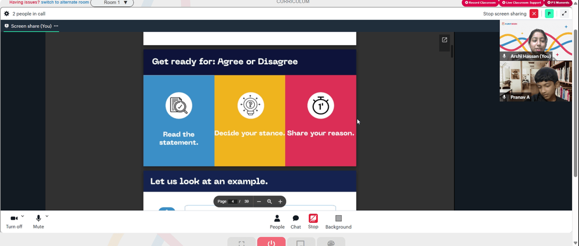This screenshot has width=579, height=246.
Task: Click the red X to stop sharing
Action: 534,14
